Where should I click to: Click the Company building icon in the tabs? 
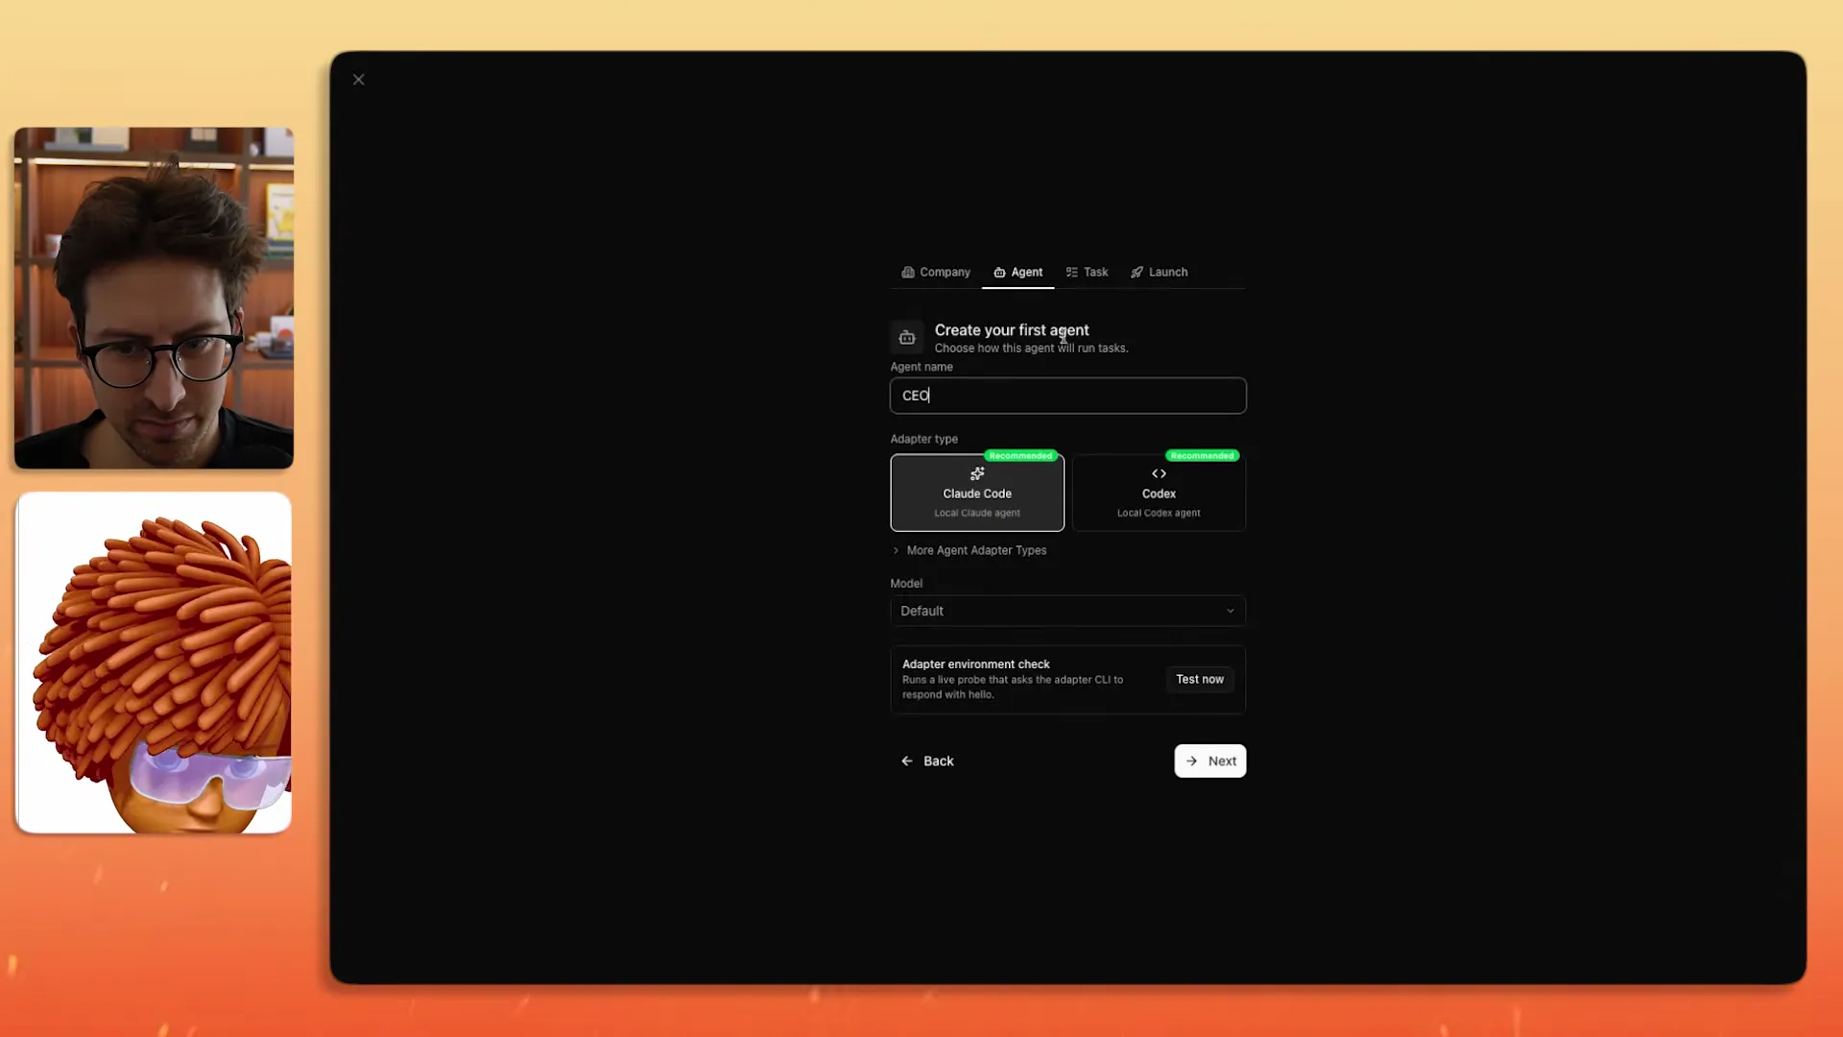point(907,273)
